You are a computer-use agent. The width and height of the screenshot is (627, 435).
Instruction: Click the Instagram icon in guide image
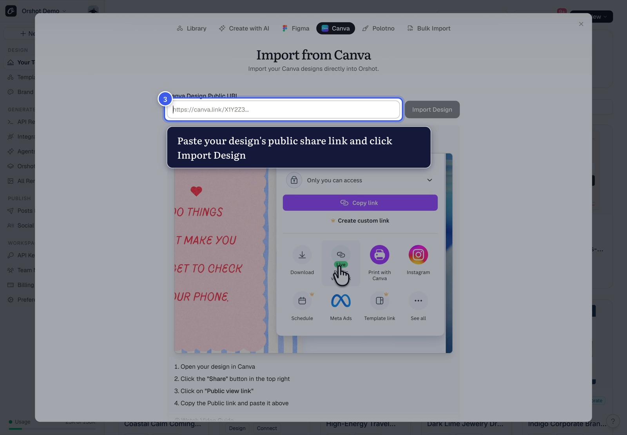(418, 255)
